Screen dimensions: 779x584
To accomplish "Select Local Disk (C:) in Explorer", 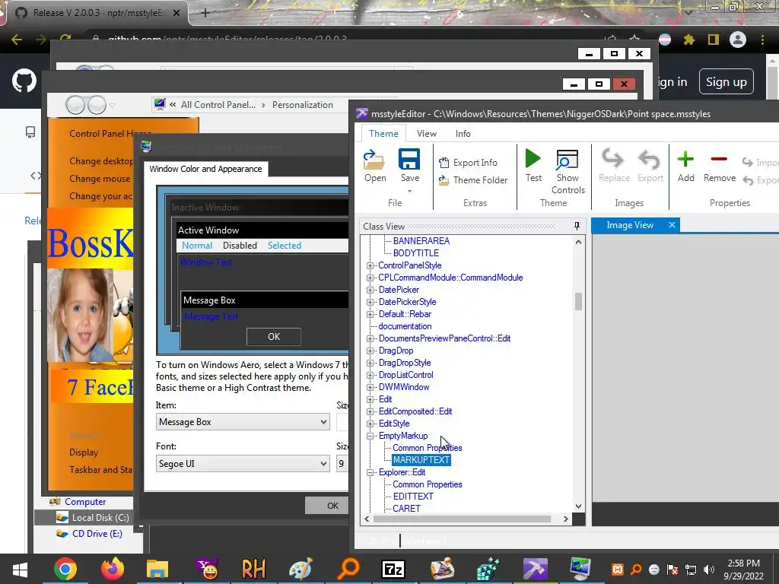I will 100,517.
